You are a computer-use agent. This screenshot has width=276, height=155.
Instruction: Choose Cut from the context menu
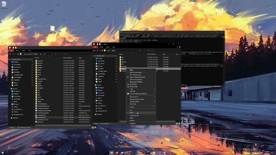[x=141, y=110]
